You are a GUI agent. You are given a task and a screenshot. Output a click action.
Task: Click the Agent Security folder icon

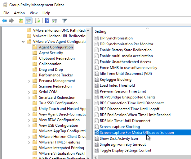(35, 53)
